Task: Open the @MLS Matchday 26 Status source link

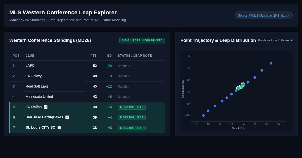Action: tap(263, 16)
